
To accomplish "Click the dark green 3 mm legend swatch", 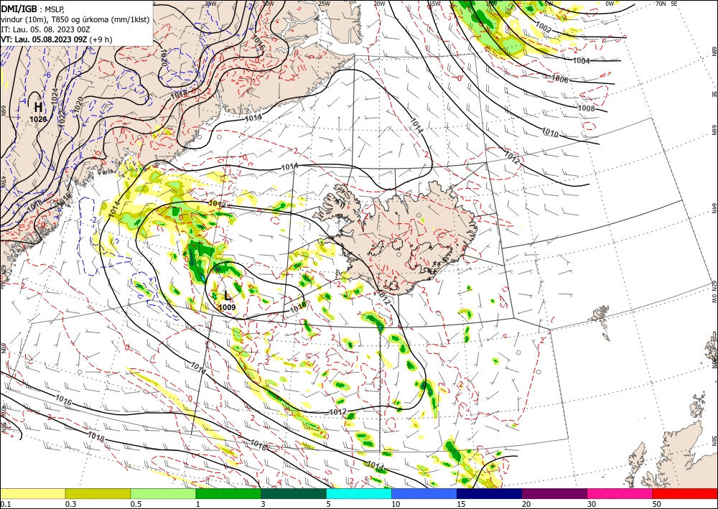I will click(294, 493).
